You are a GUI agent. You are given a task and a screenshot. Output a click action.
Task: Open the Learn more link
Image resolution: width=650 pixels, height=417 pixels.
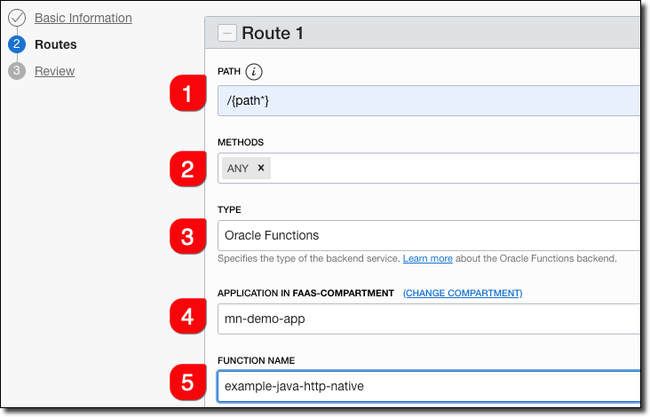pyautogui.click(x=427, y=258)
